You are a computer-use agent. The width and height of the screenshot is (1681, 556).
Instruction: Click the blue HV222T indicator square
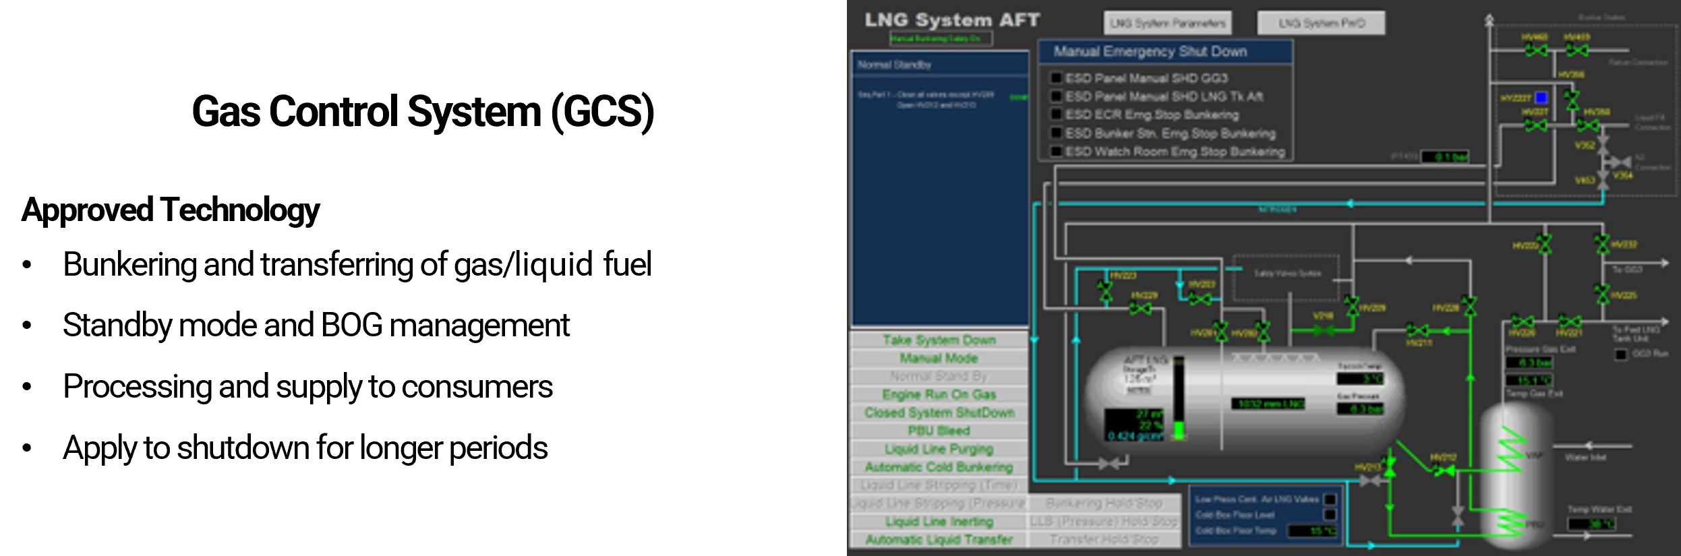point(1541,98)
